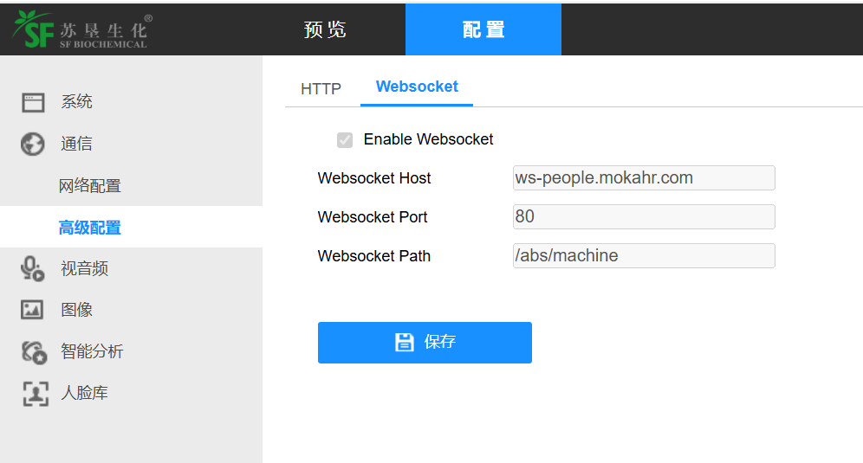Click the Websocket Path input field
863x463 pixels.
(643, 255)
